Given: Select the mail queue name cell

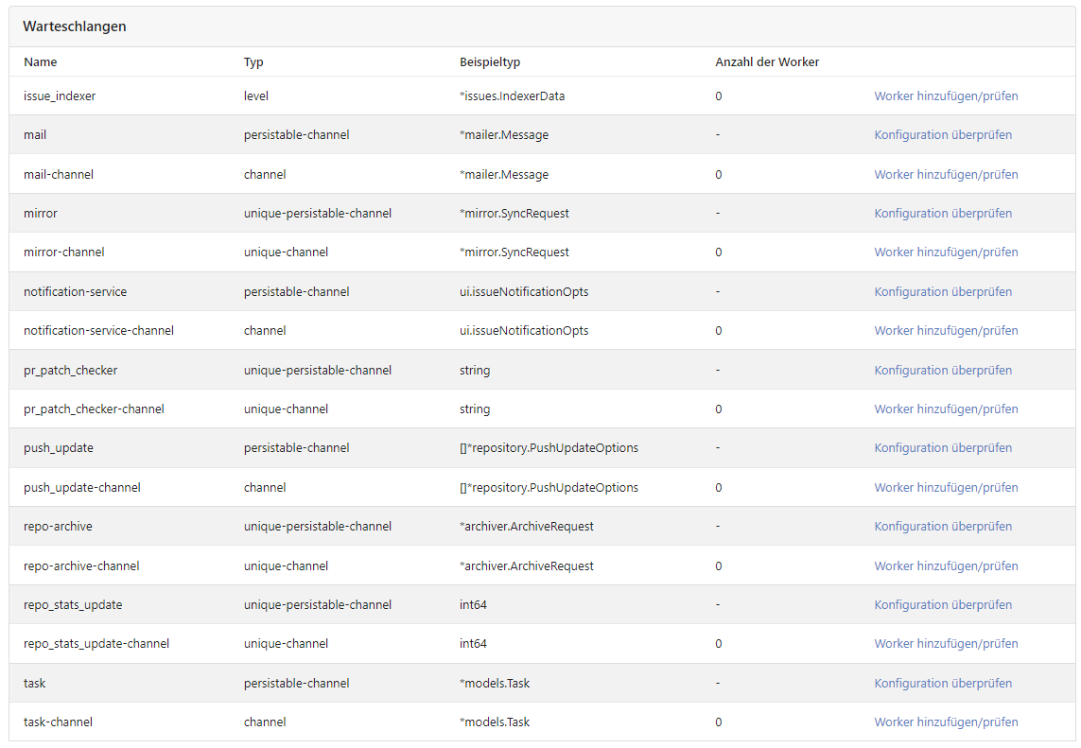Looking at the screenshot, I should pos(34,134).
